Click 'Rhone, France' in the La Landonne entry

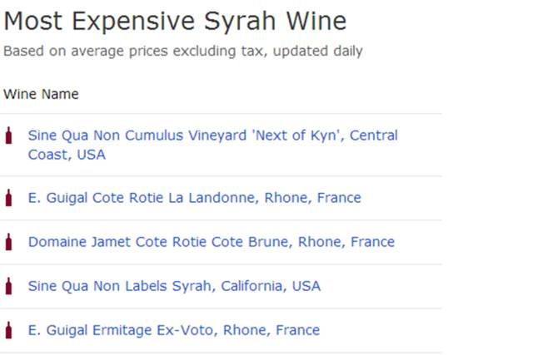317,198
